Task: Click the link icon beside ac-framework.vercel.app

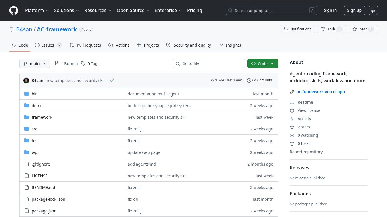Action: click(292, 92)
